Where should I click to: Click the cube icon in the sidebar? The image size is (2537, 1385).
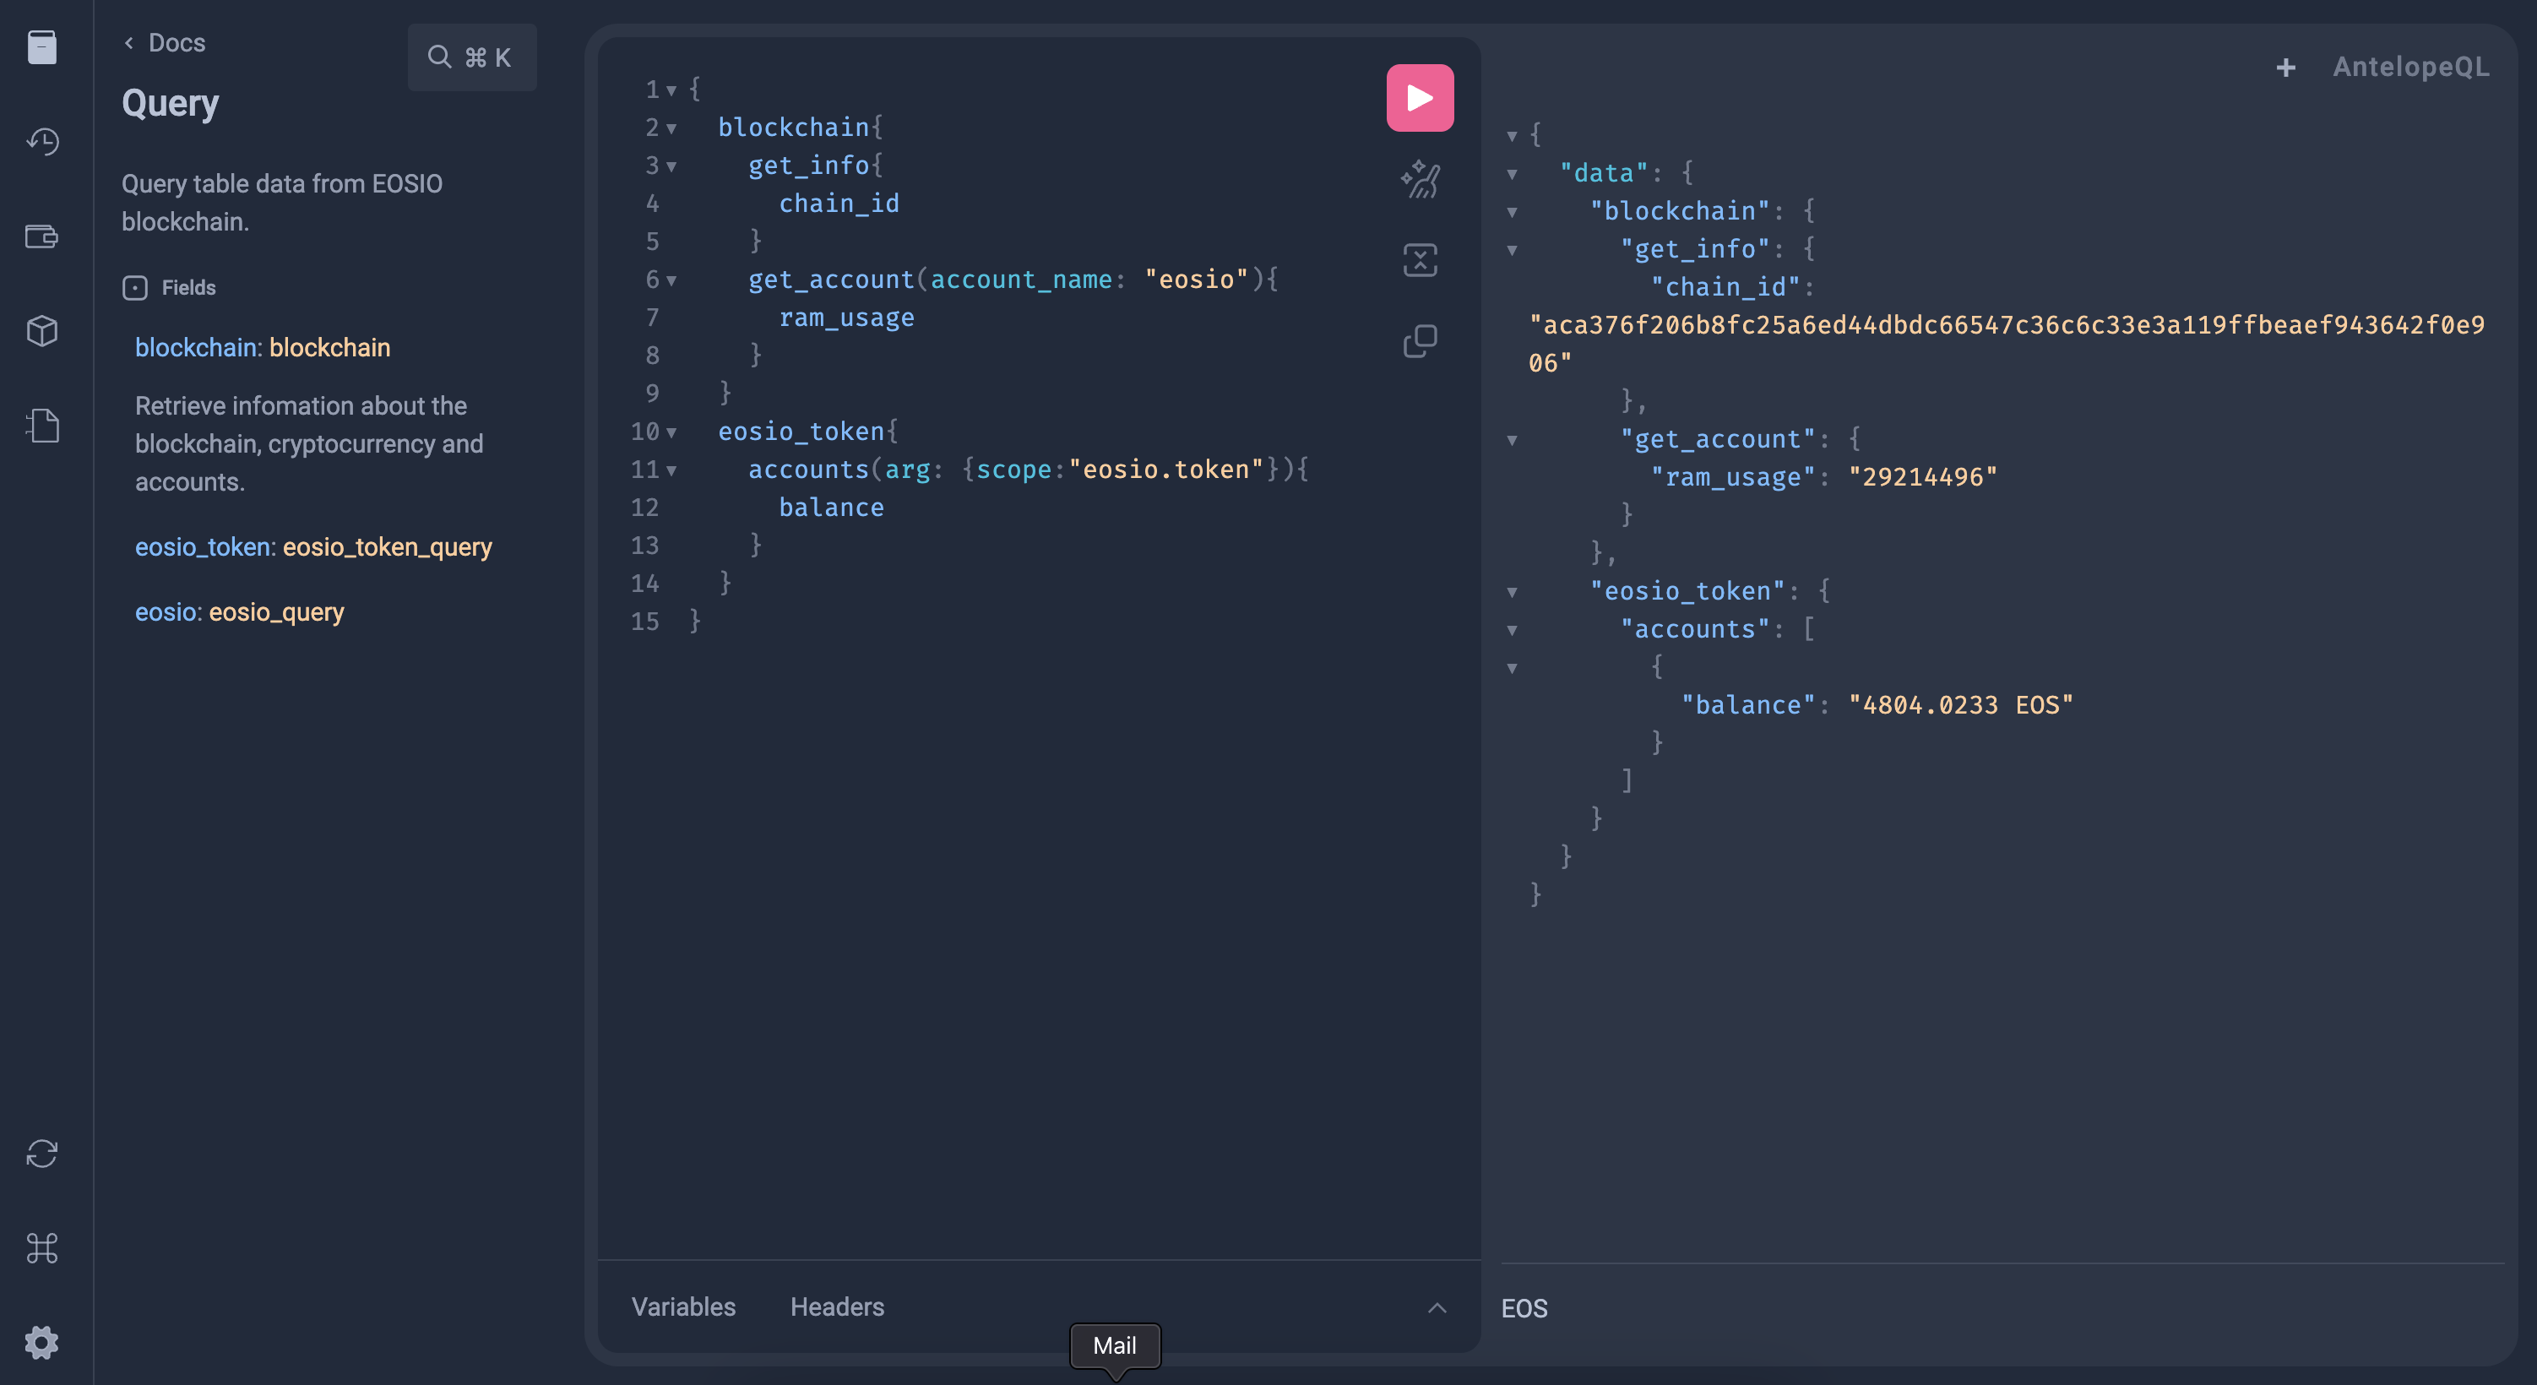tap(42, 331)
